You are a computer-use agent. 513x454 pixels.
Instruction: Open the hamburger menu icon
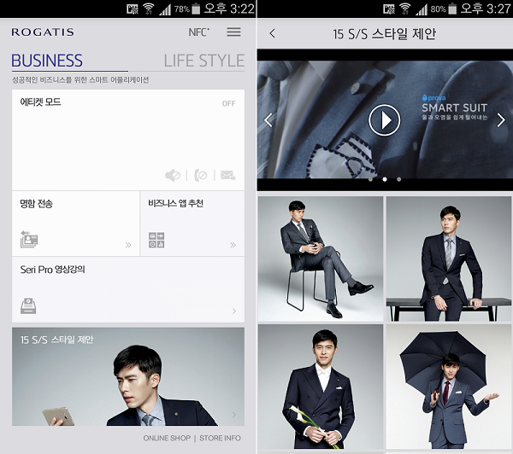[x=233, y=32]
